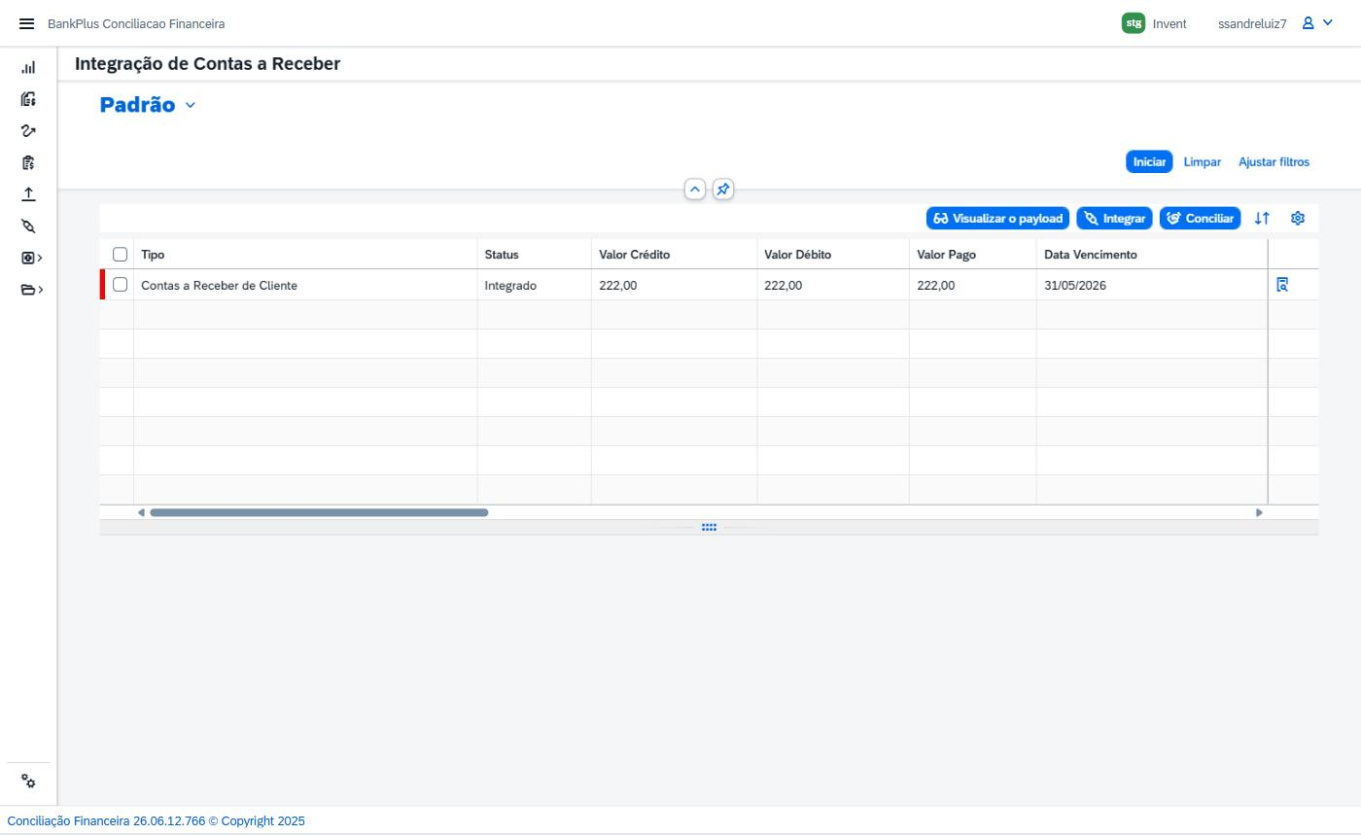Open the bar chart dashboard sidebar icon

click(x=28, y=68)
